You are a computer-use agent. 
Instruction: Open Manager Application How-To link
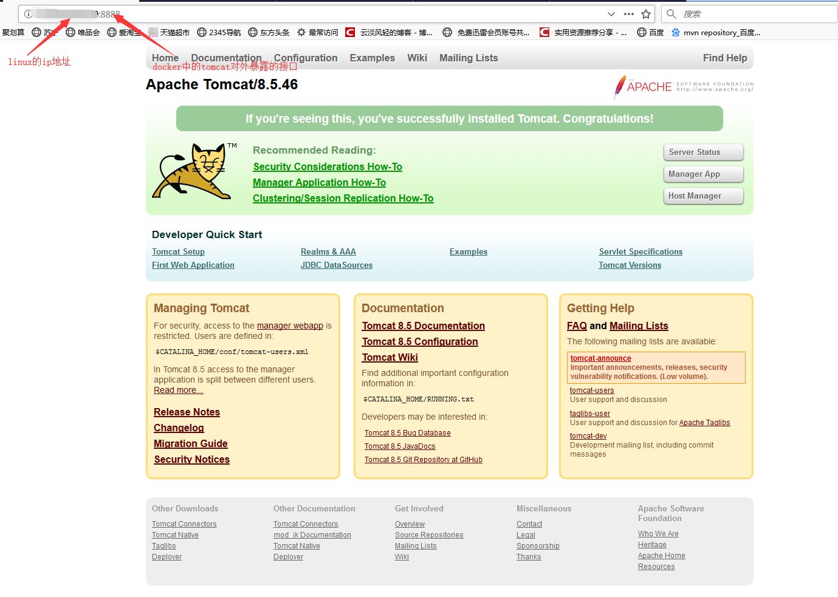tap(320, 183)
